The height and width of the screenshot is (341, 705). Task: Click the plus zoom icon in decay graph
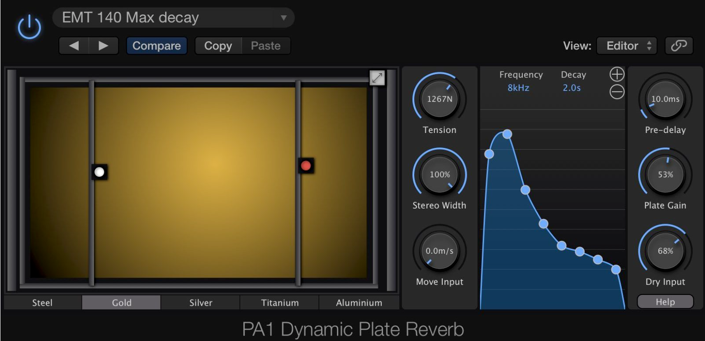[x=617, y=75]
